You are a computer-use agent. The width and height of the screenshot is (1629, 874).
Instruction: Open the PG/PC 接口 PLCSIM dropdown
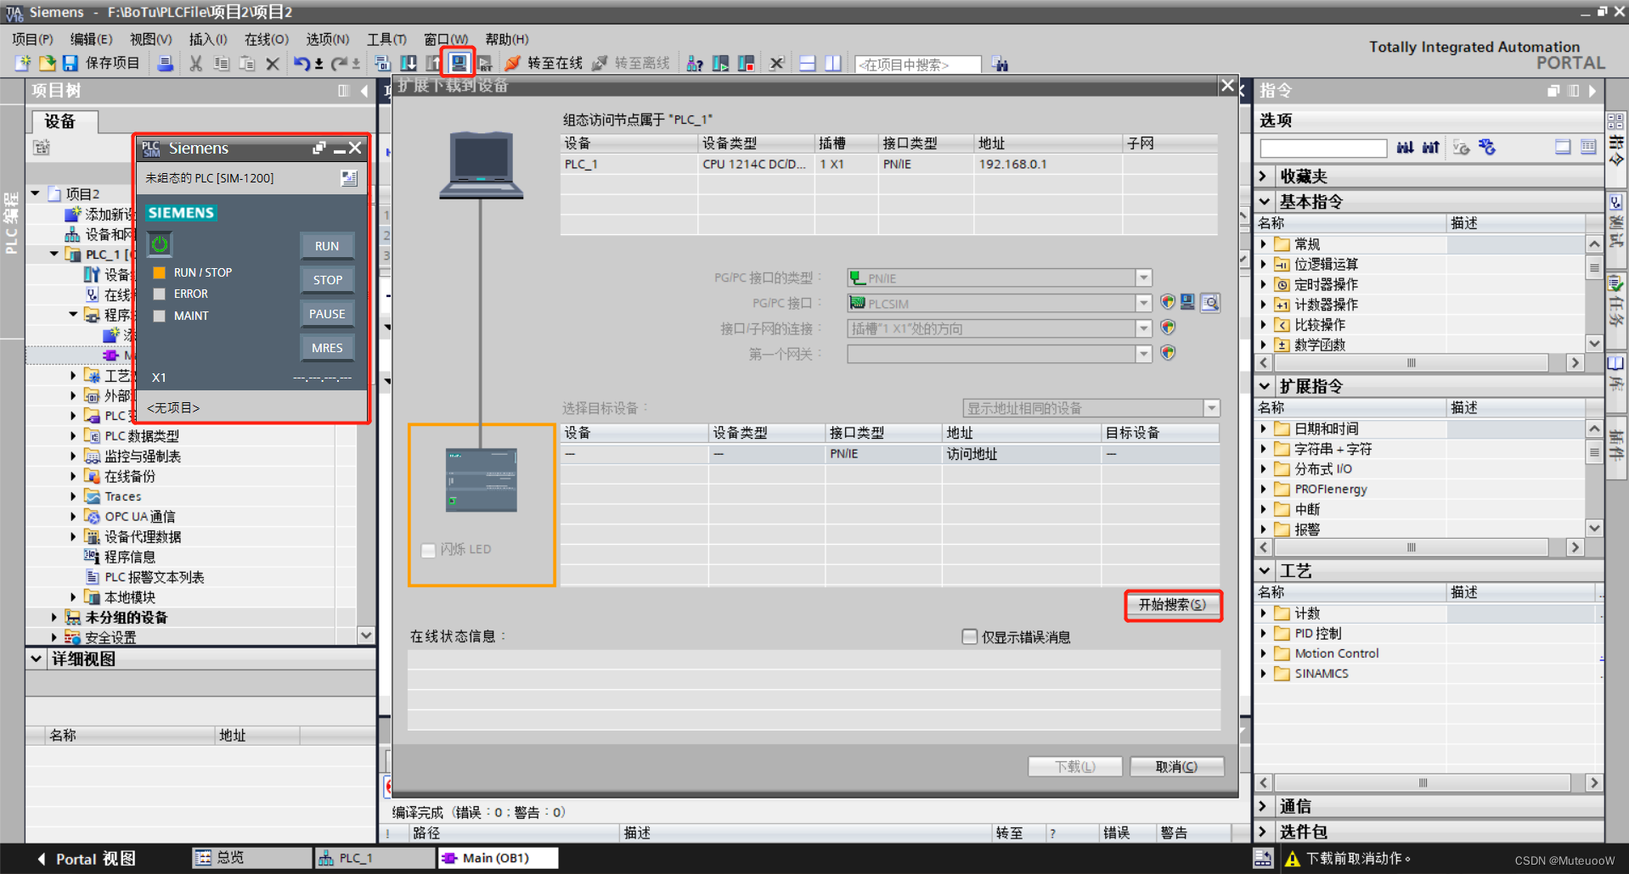click(x=1144, y=303)
